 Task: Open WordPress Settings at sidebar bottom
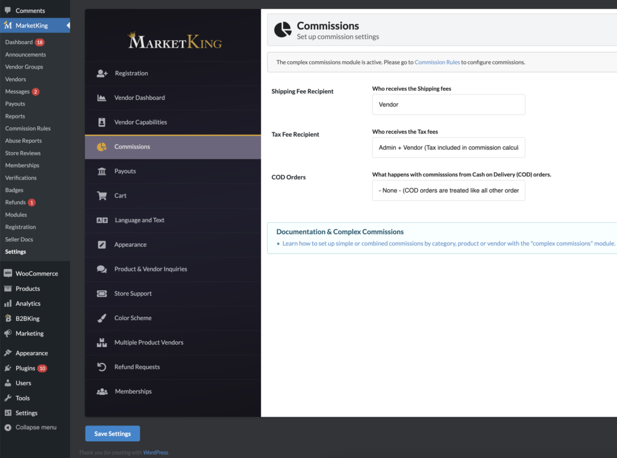(27, 413)
